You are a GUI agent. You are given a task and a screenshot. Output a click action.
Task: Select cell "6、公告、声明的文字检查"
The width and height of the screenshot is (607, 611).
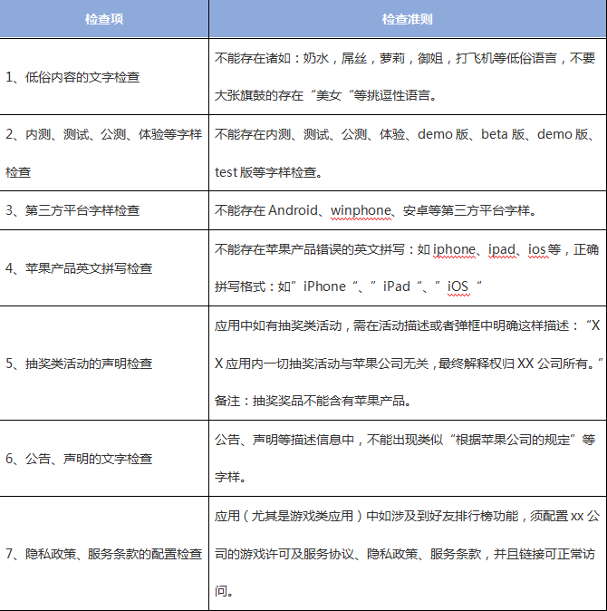104,459
